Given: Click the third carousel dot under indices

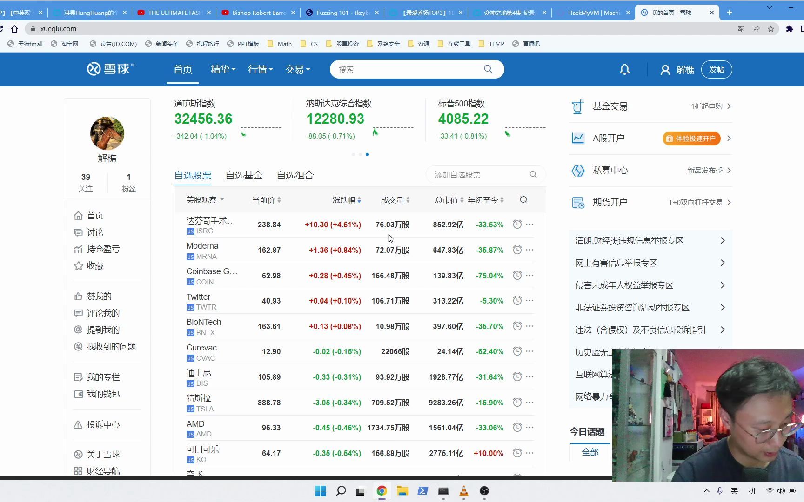Looking at the screenshot, I should point(367,154).
